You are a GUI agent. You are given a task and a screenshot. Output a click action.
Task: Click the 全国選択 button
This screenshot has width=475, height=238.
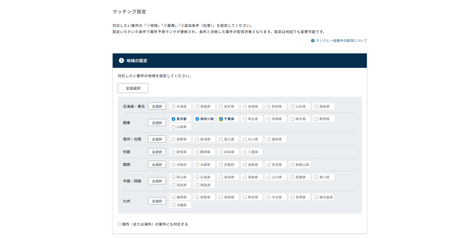(133, 88)
